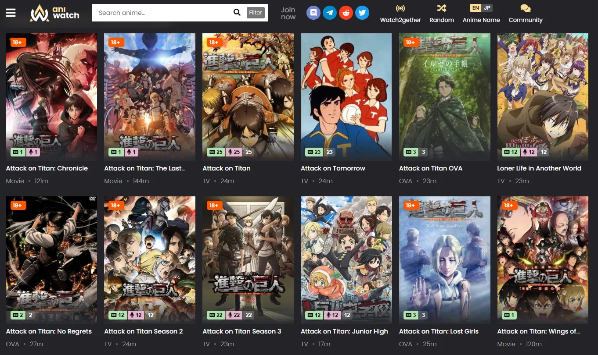Open the hamburger menu icon
The height and width of the screenshot is (355, 598).
pyautogui.click(x=11, y=13)
